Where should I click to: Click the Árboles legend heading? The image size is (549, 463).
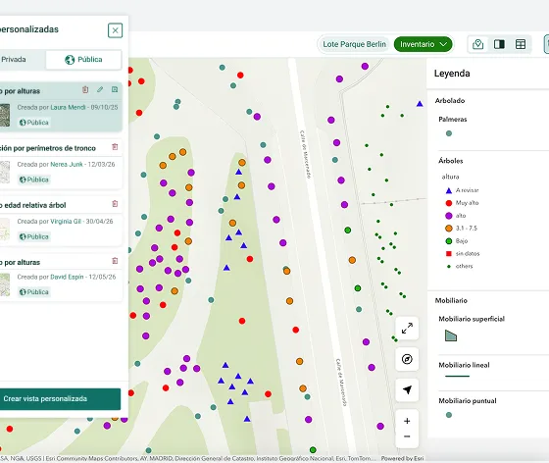pos(451,161)
